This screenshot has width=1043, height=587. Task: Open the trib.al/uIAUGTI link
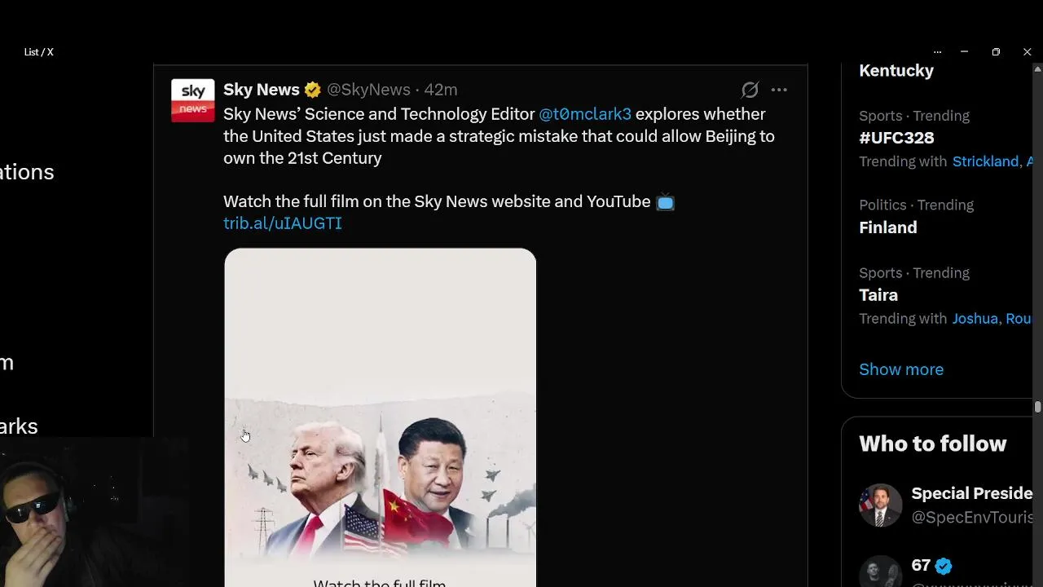(x=283, y=223)
